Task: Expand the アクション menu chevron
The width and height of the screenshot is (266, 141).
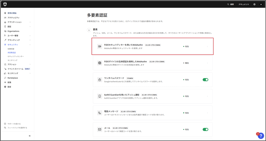Action: pyautogui.click(x=30, y=64)
